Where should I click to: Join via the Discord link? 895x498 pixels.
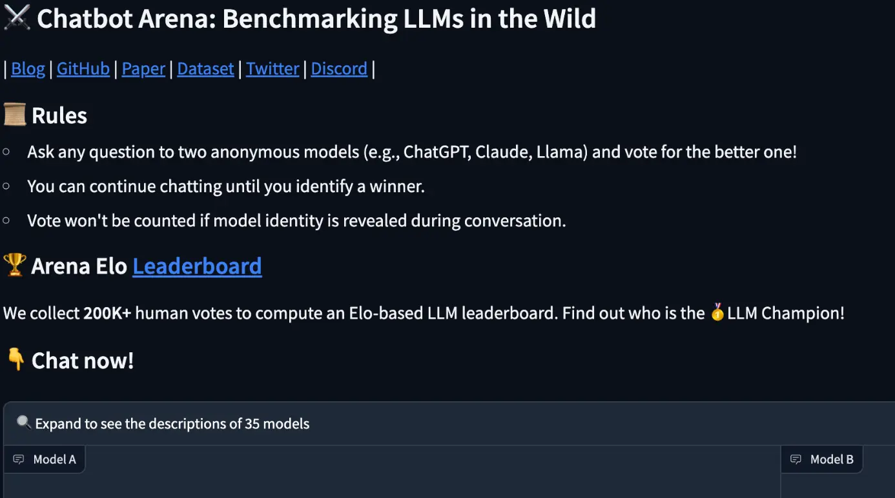[x=339, y=68]
